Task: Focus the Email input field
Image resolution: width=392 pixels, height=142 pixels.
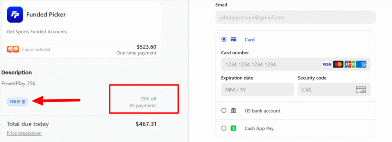Action: 296,17
